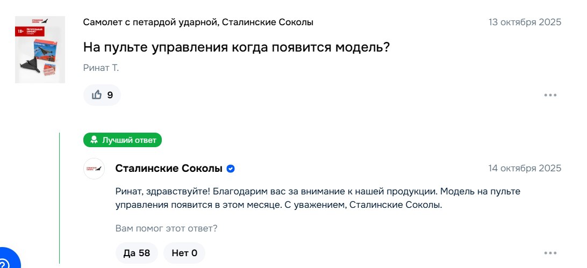Vote "Да" that the answer helped
Image resolution: width=587 pixels, height=268 pixels.
(x=137, y=253)
